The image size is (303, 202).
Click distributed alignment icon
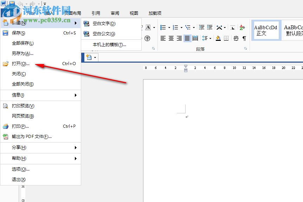coord(195,38)
